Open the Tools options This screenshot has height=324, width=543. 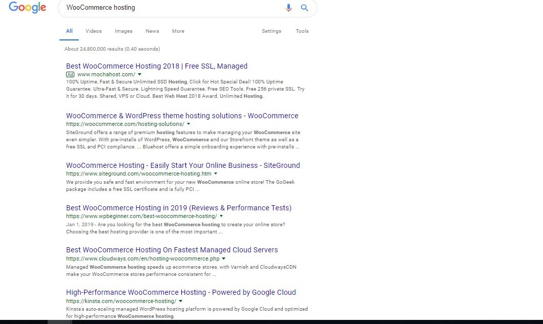[x=302, y=31]
